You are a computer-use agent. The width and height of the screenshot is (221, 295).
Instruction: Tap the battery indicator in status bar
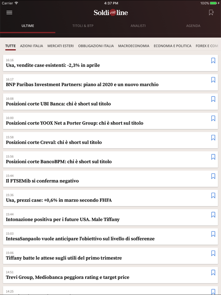[213, 3]
